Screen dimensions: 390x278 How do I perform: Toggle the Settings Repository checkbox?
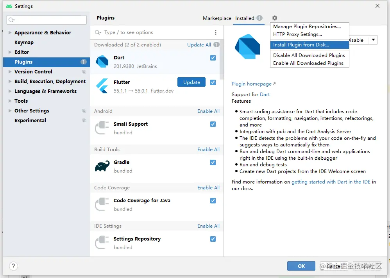point(213,239)
